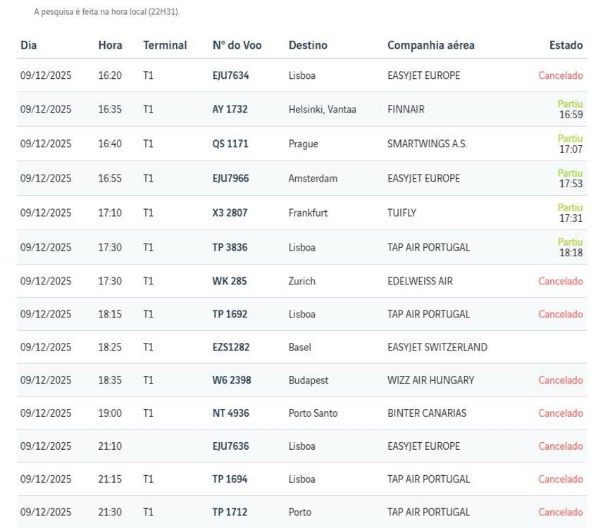Click flight number TP 3836

coord(230,247)
